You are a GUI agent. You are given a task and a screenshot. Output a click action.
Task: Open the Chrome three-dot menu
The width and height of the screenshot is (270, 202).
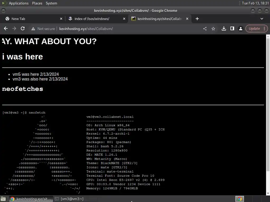point(264,28)
